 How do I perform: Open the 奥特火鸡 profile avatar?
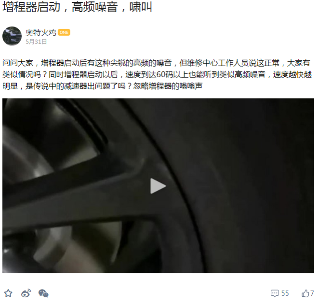click(x=12, y=36)
